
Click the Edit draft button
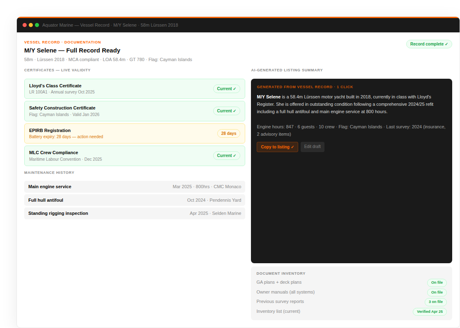313,147
